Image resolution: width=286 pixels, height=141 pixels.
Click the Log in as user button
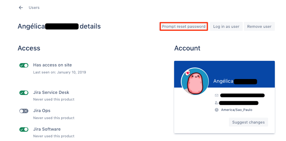click(226, 26)
